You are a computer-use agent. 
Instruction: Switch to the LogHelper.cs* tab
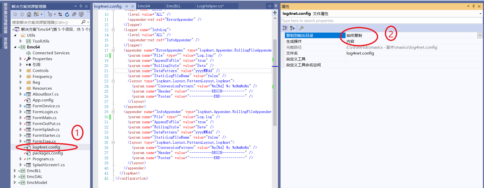click(x=210, y=6)
